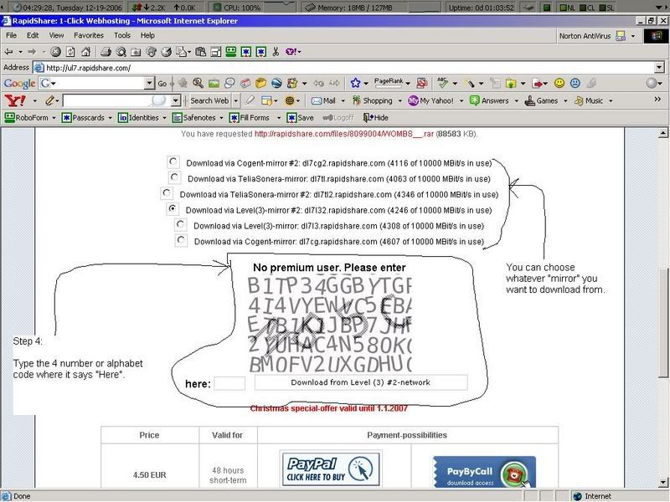Click the Download from Level (3) #2-network button

click(x=360, y=382)
